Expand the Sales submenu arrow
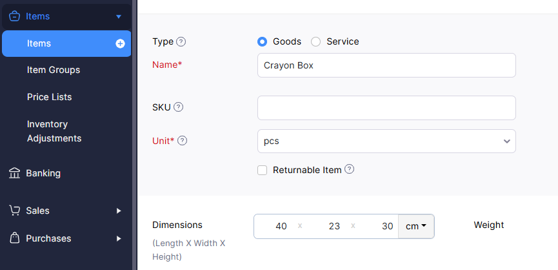Screen dimensions: 558x270 [x=119, y=211]
